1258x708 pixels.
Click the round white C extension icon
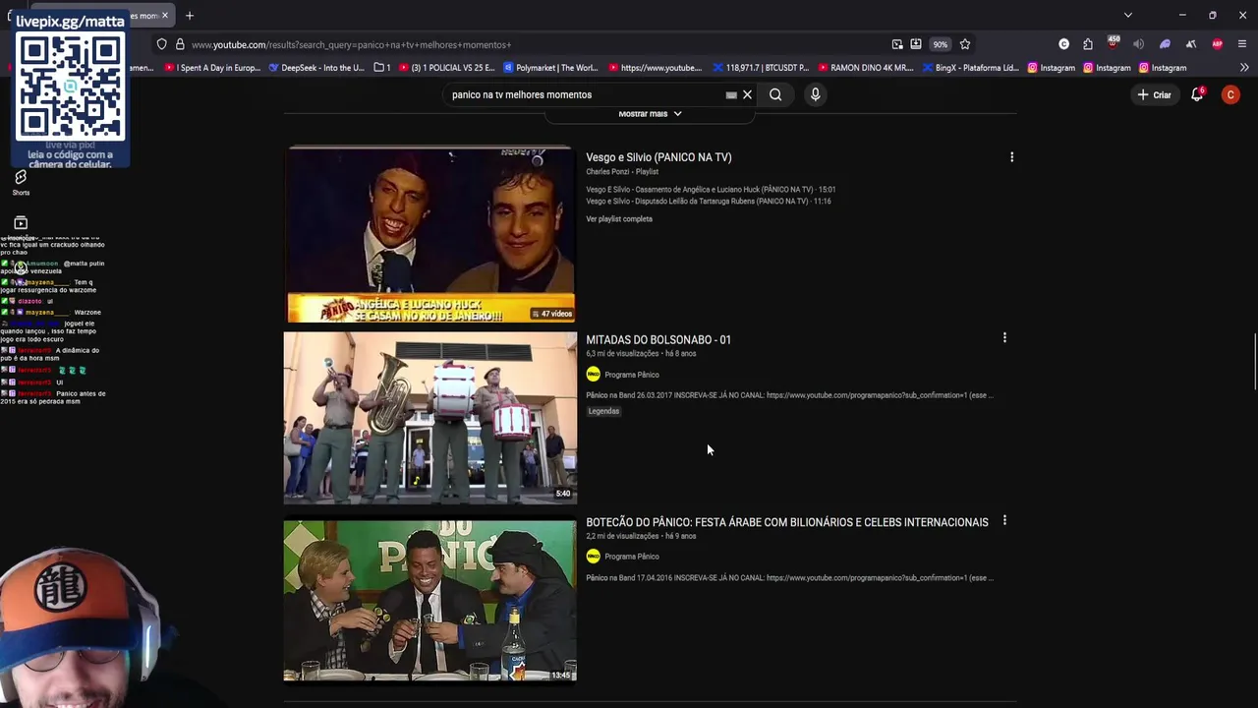coord(1063,44)
